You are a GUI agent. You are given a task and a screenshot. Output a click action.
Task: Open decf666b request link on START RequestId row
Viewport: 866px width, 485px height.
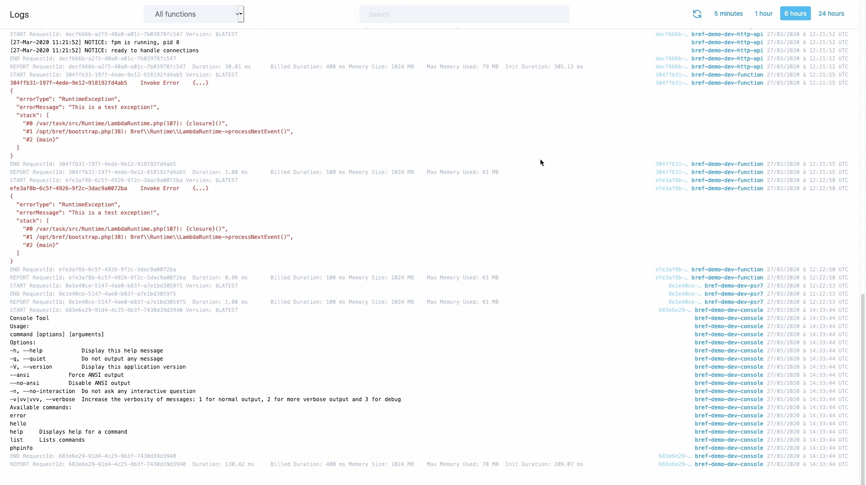pos(671,34)
